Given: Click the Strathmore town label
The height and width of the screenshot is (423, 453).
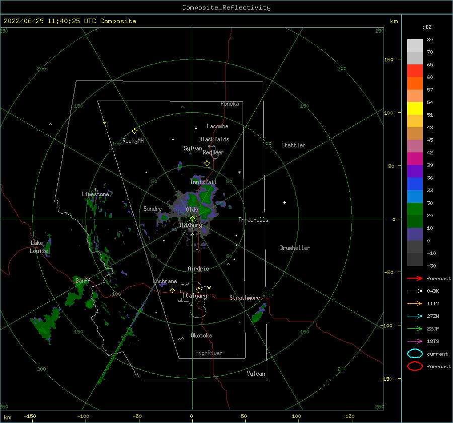Looking at the screenshot, I should [245, 298].
